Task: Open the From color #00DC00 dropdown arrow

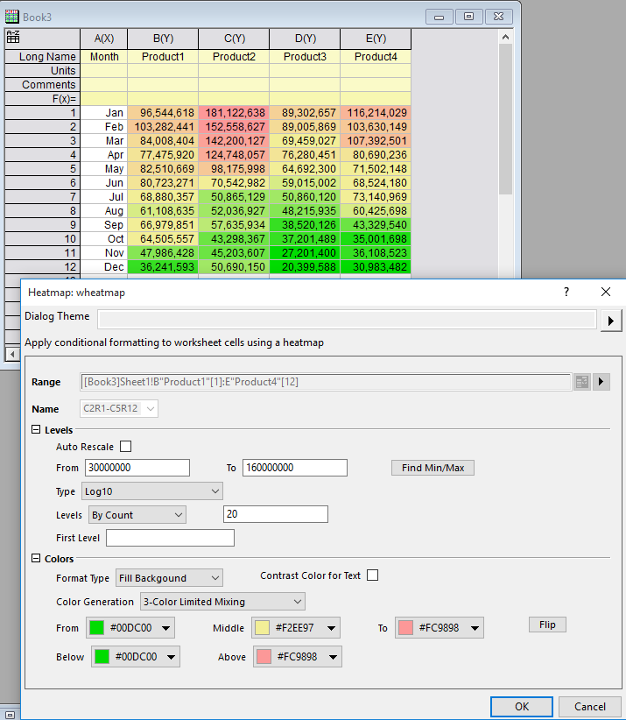Action: 165,628
